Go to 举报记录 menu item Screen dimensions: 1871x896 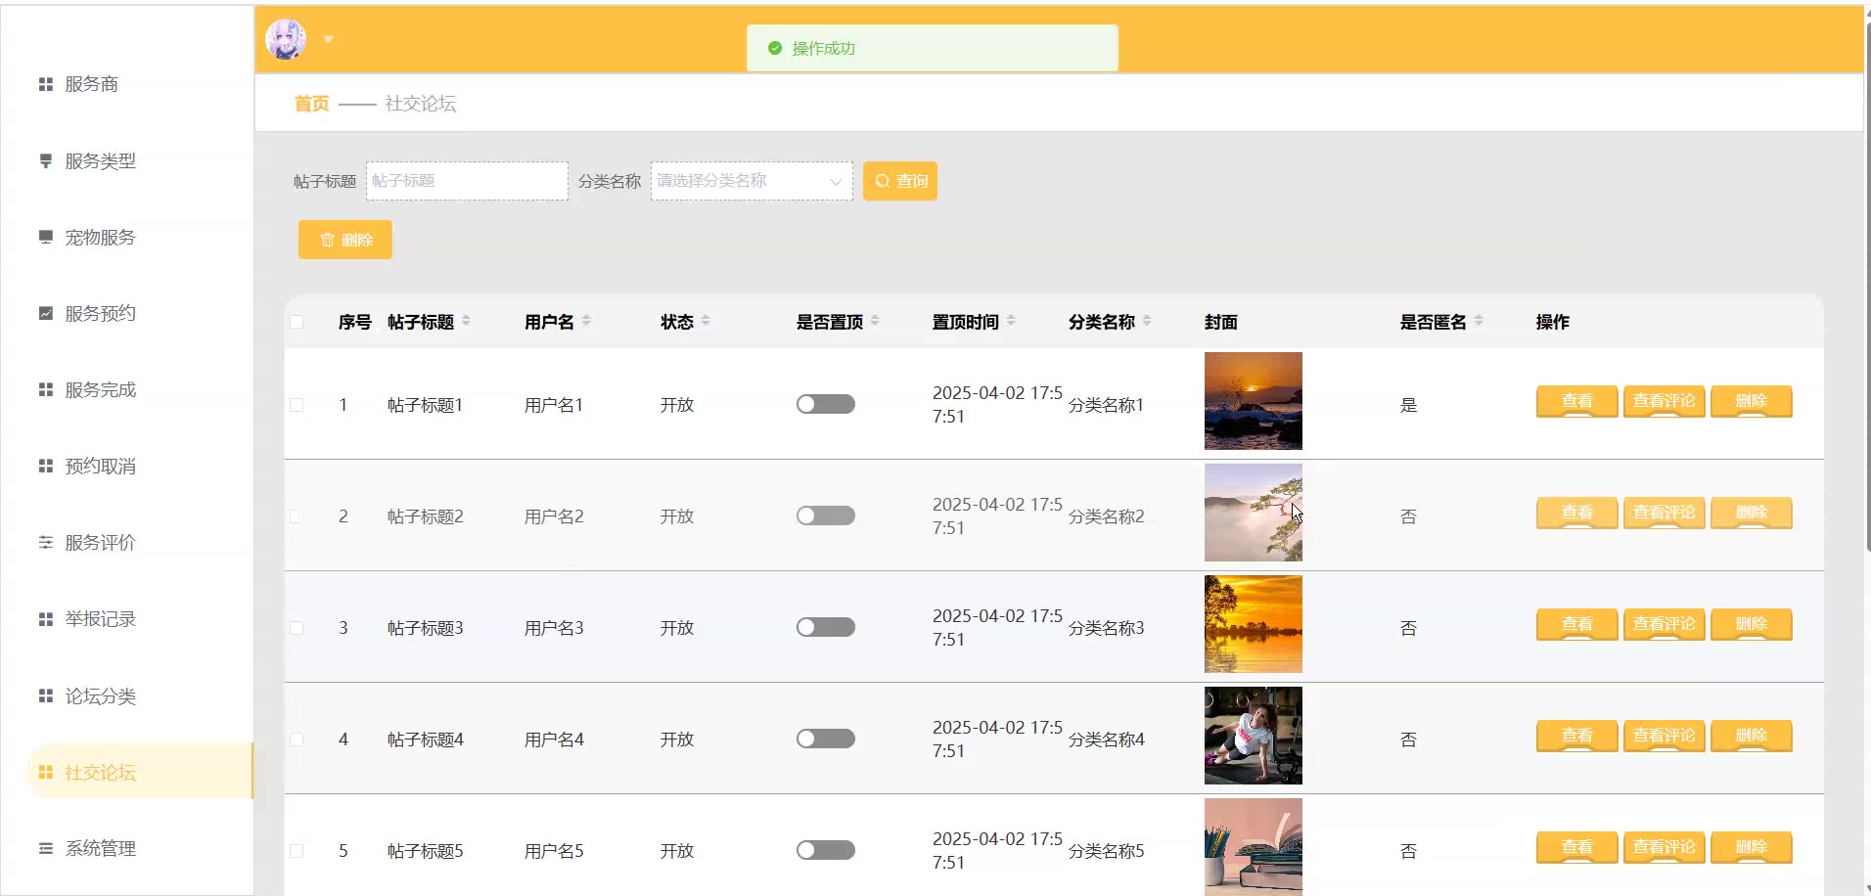pos(100,619)
